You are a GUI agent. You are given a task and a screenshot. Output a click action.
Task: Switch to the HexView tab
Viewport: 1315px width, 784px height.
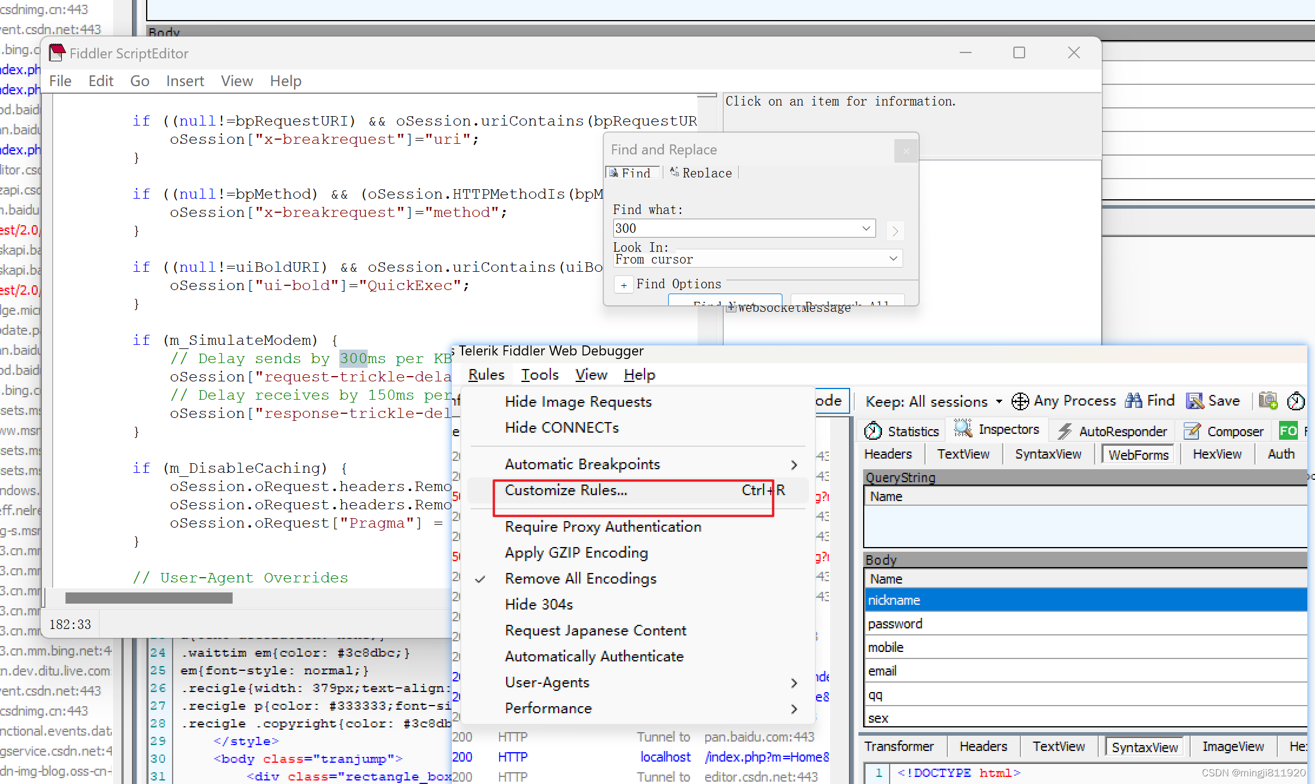1217,454
